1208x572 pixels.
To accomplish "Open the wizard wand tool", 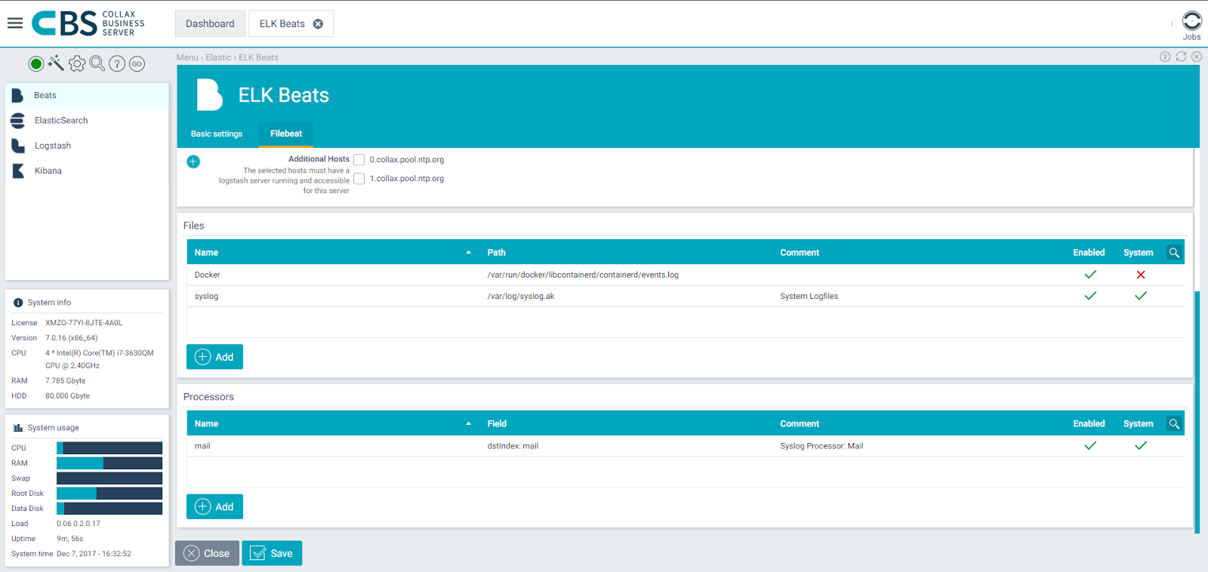I will click(x=56, y=63).
